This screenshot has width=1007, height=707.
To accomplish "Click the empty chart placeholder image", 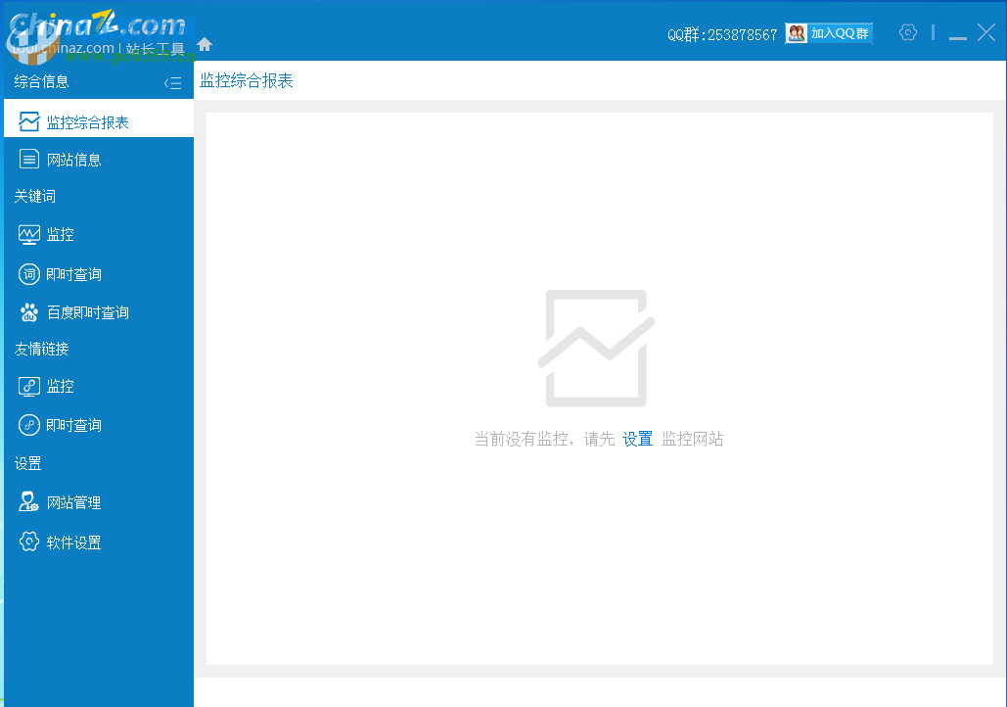I will 594,348.
